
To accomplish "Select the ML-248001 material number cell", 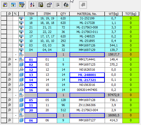I will (x=87, y=75).
